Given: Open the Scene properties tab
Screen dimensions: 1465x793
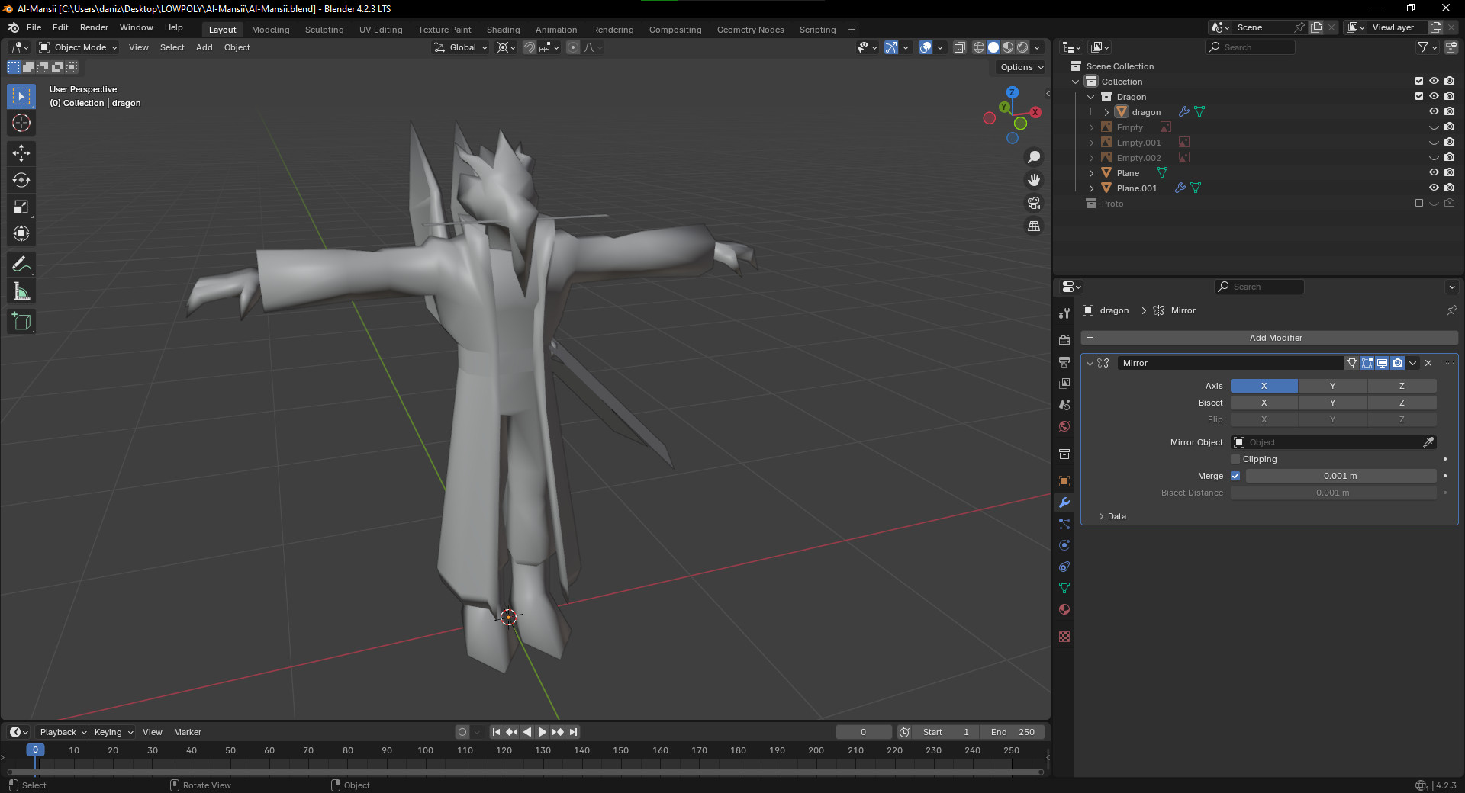Looking at the screenshot, I should click(1064, 405).
